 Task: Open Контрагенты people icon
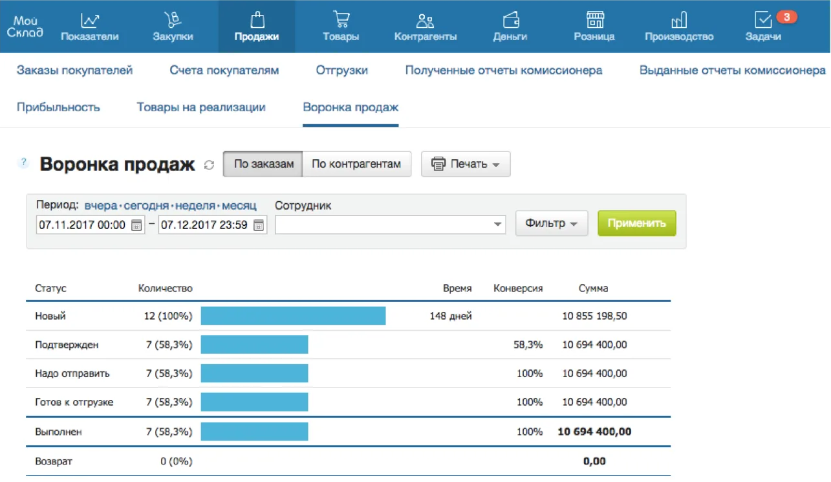[425, 20]
